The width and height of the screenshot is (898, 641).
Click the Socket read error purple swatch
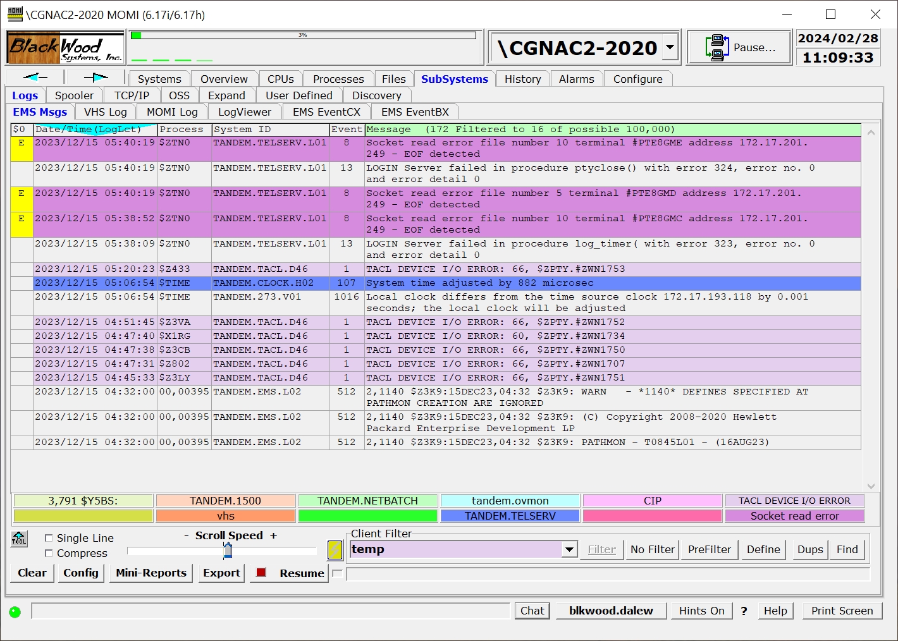pos(794,516)
